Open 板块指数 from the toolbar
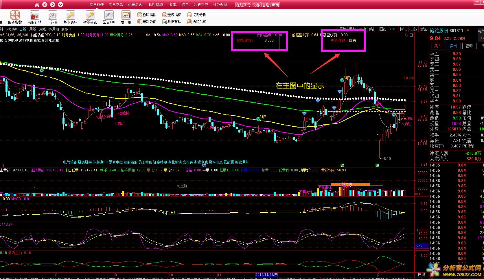484x279 pixels. click(147, 15)
